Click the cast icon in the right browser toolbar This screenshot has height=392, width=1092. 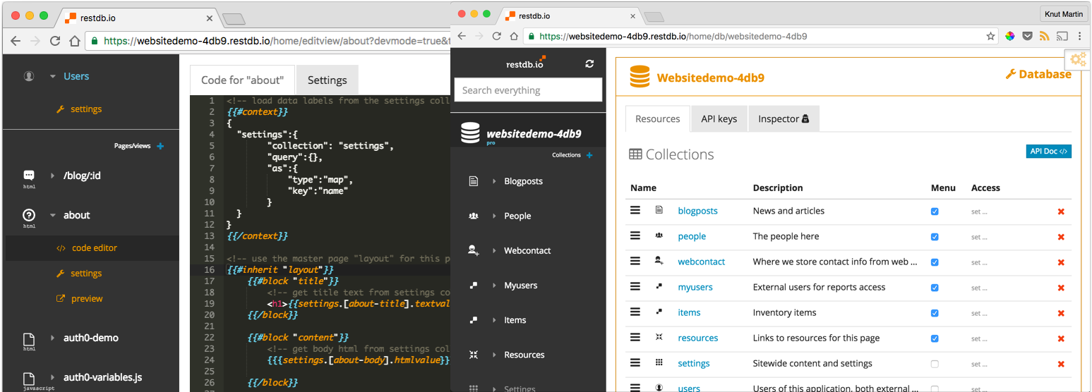click(1062, 36)
